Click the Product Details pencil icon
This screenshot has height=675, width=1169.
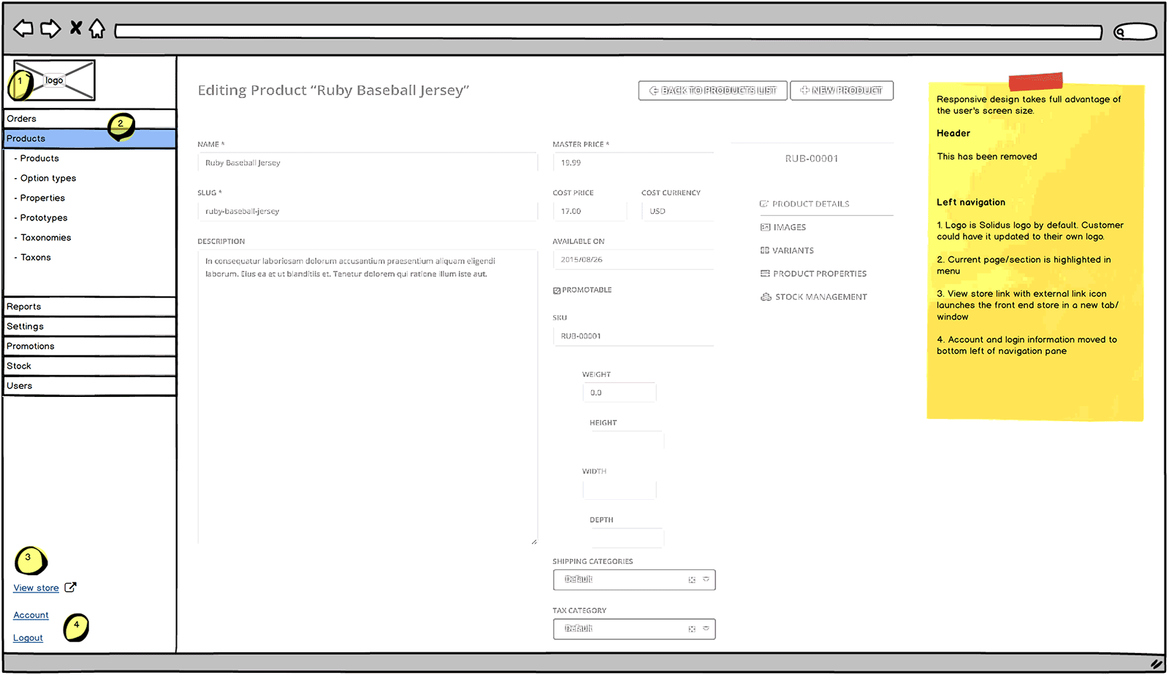click(x=764, y=204)
